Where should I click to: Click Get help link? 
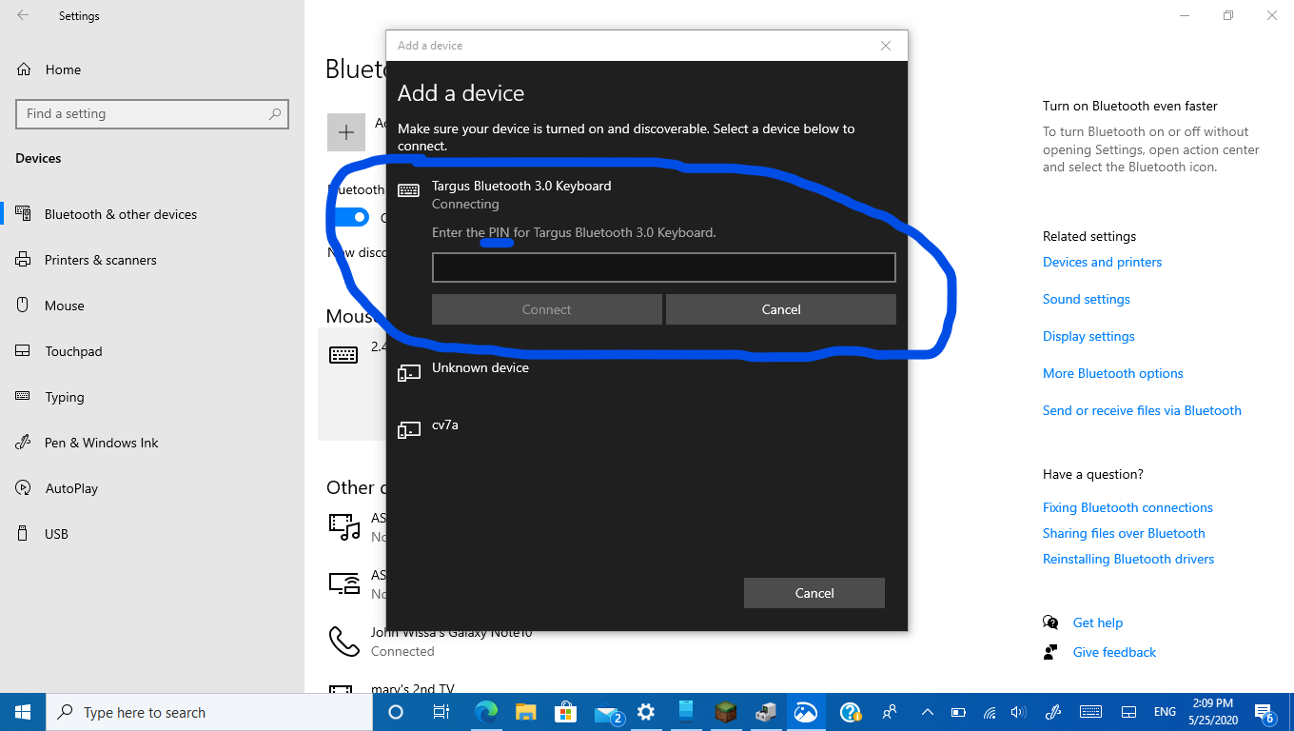click(1097, 622)
